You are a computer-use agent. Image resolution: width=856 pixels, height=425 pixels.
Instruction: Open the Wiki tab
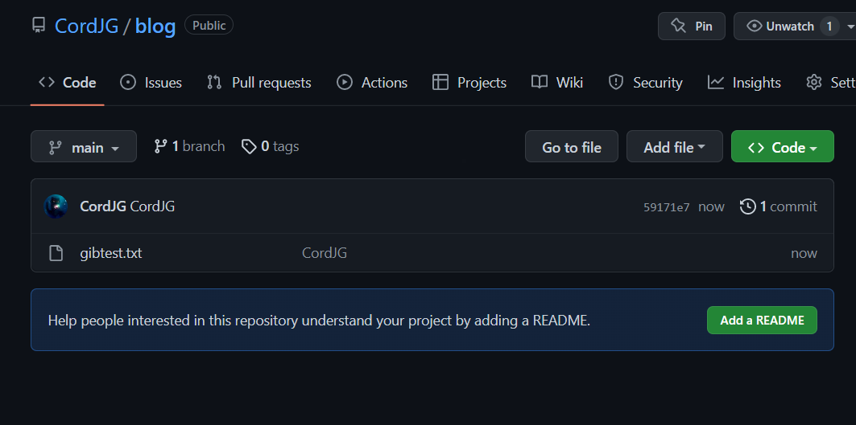[x=556, y=83]
